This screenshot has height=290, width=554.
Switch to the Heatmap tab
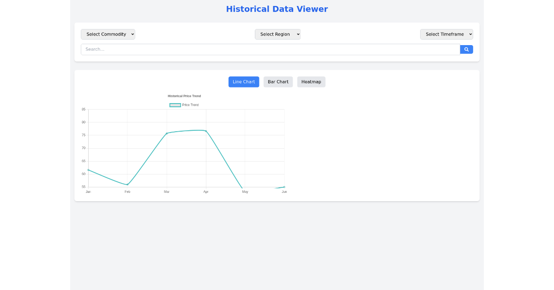[311, 81]
